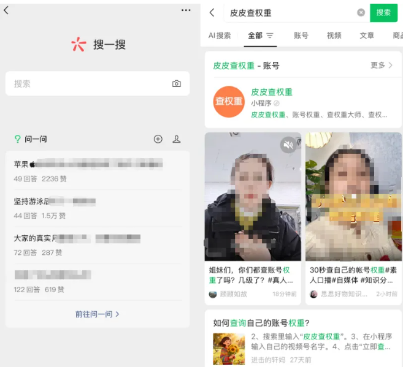
Task: Open the article snippet starting 2、搜索里输入
Action: (x=321, y=341)
